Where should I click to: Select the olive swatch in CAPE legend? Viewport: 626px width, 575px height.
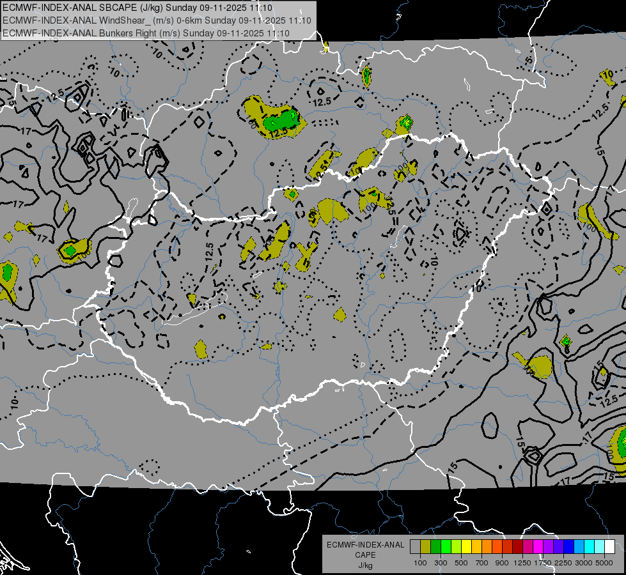coord(426,547)
